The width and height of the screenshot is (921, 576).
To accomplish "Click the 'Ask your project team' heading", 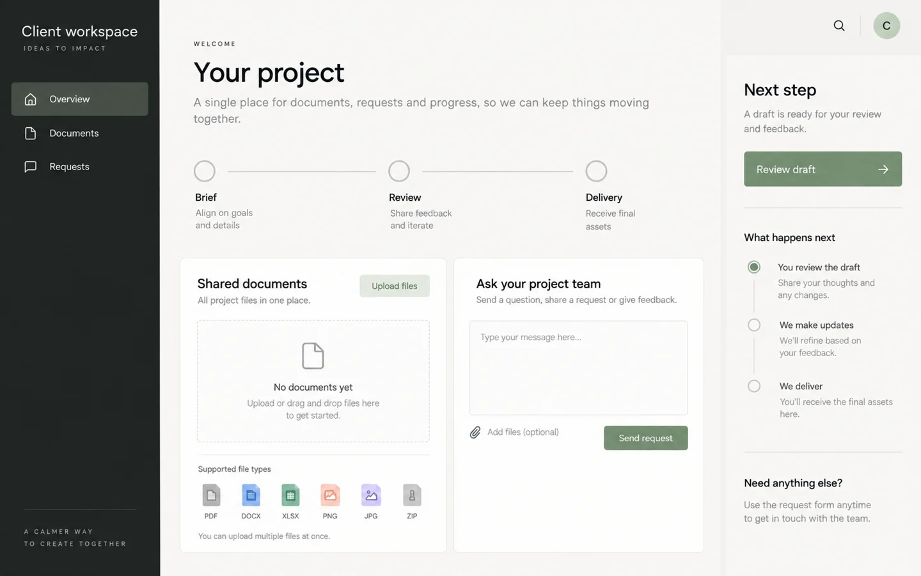I will point(539,284).
